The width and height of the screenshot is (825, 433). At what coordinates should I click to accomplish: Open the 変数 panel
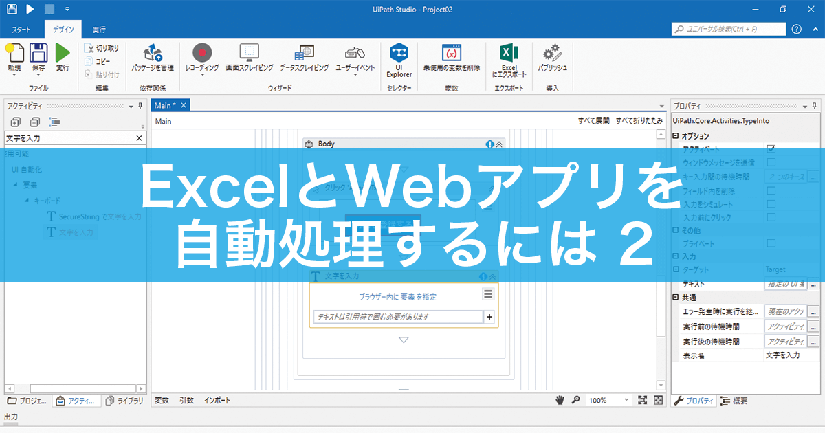coord(162,400)
